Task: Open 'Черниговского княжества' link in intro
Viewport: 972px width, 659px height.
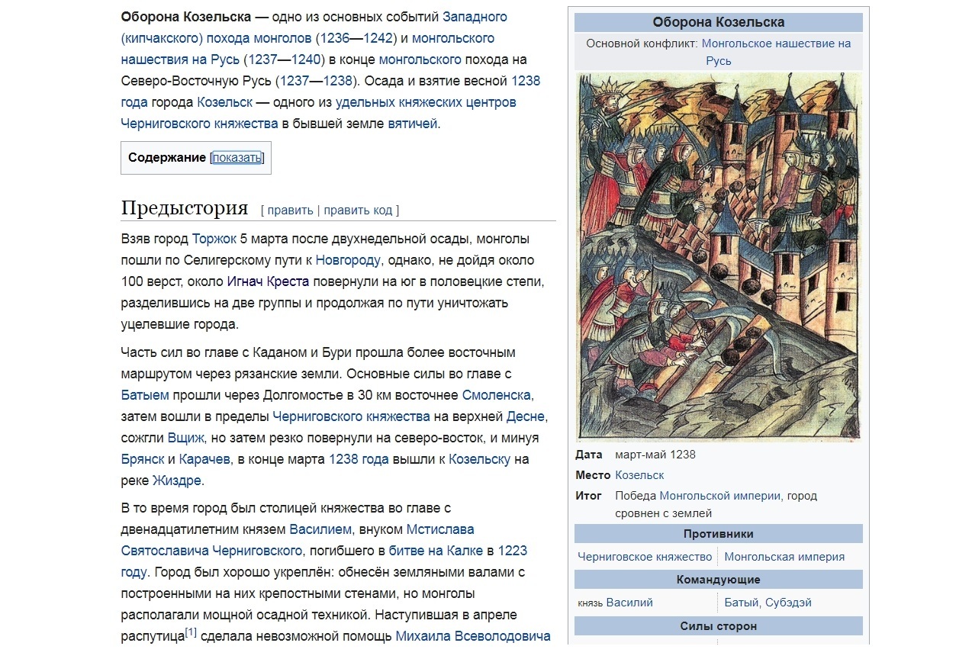Action: (x=199, y=124)
